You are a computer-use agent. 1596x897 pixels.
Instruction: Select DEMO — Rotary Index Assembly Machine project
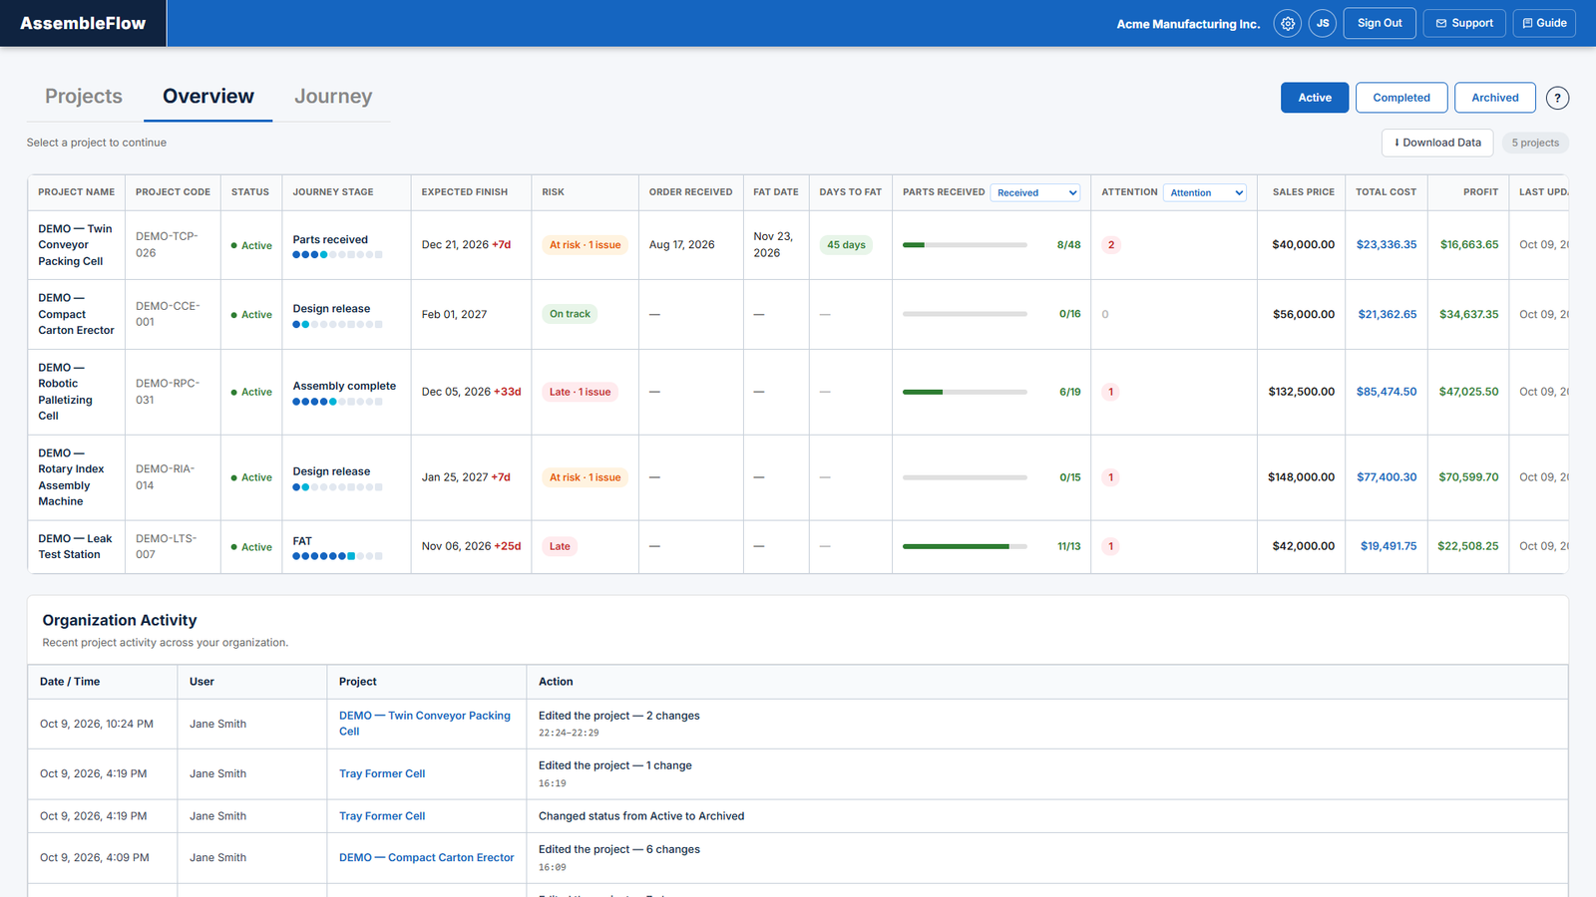tap(71, 477)
